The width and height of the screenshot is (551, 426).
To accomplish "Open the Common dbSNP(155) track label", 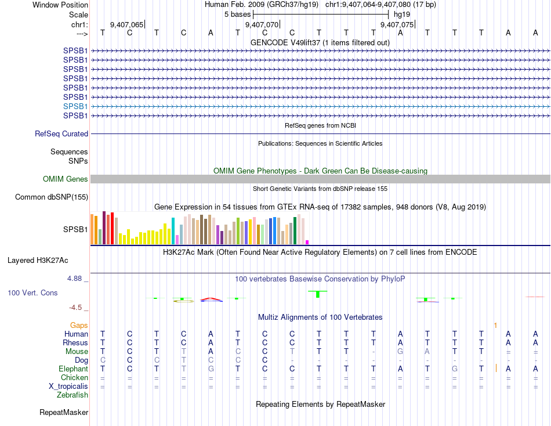I will (x=52, y=197).
